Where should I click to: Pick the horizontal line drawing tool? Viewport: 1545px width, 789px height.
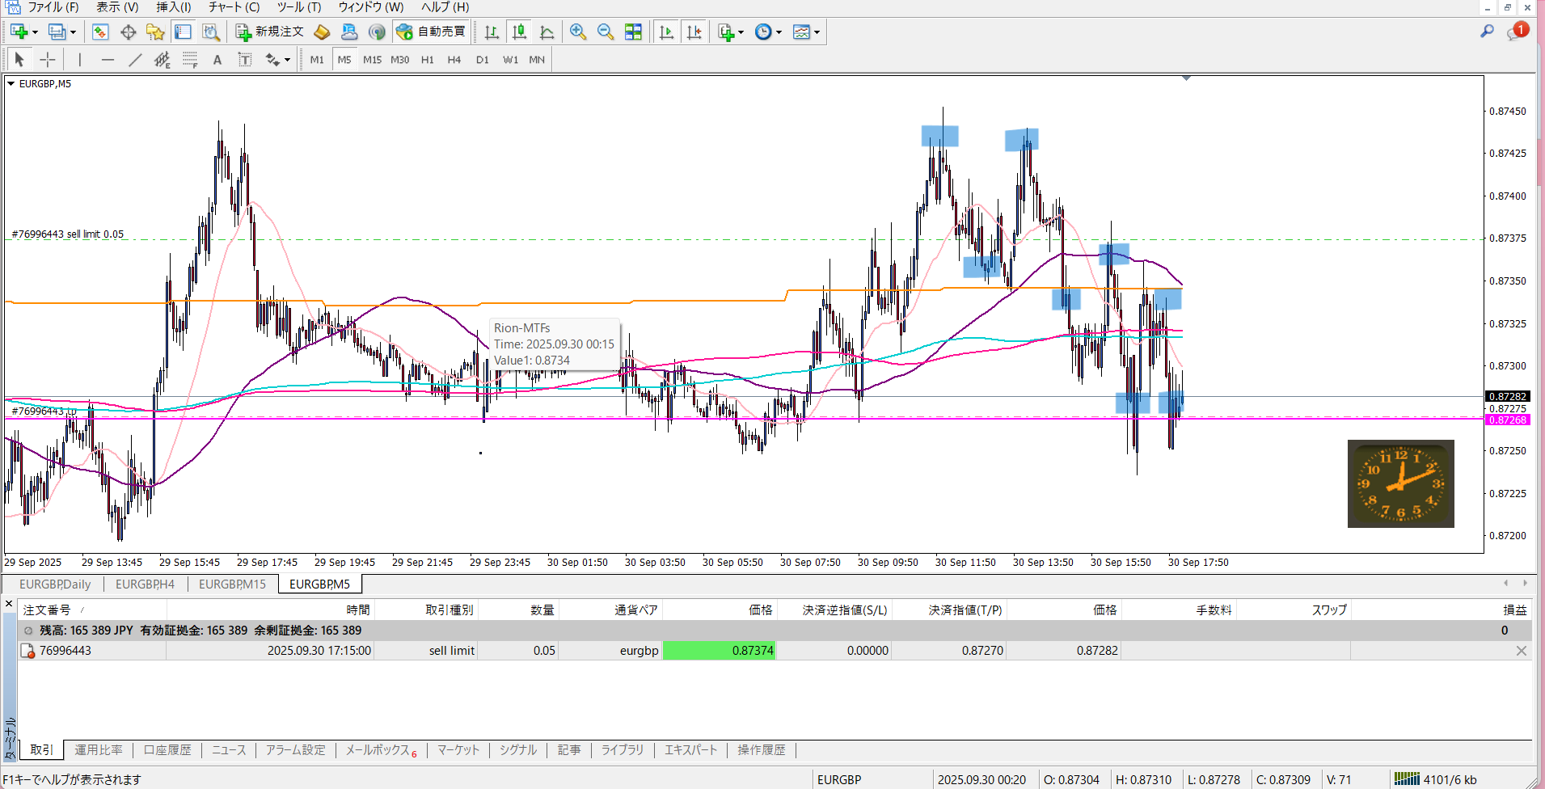(108, 60)
